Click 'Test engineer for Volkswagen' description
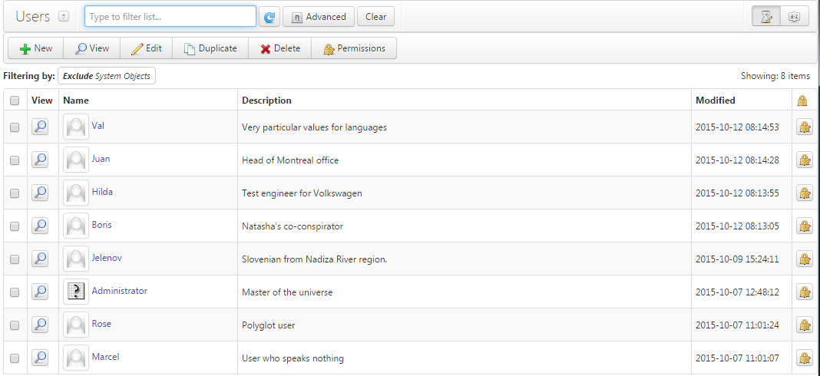Viewport: 820px width, 376px height. [x=302, y=193]
